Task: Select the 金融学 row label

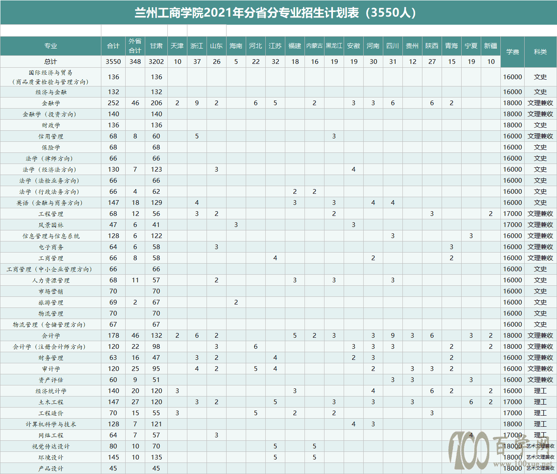Action: tap(51, 103)
